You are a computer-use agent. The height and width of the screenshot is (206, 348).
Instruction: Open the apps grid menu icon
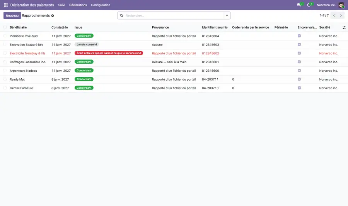click(6, 5)
